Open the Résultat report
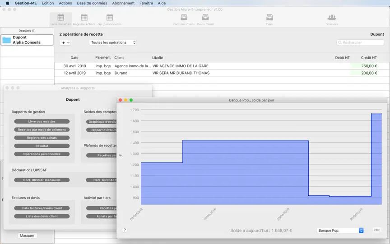 [x=42, y=146]
